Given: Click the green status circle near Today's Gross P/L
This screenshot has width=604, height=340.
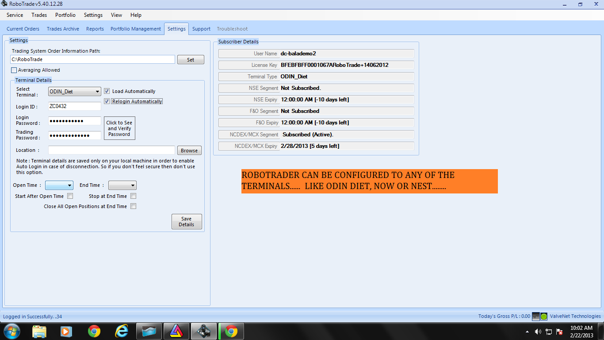Looking at the screenshot, I should [x=543, y=316].
